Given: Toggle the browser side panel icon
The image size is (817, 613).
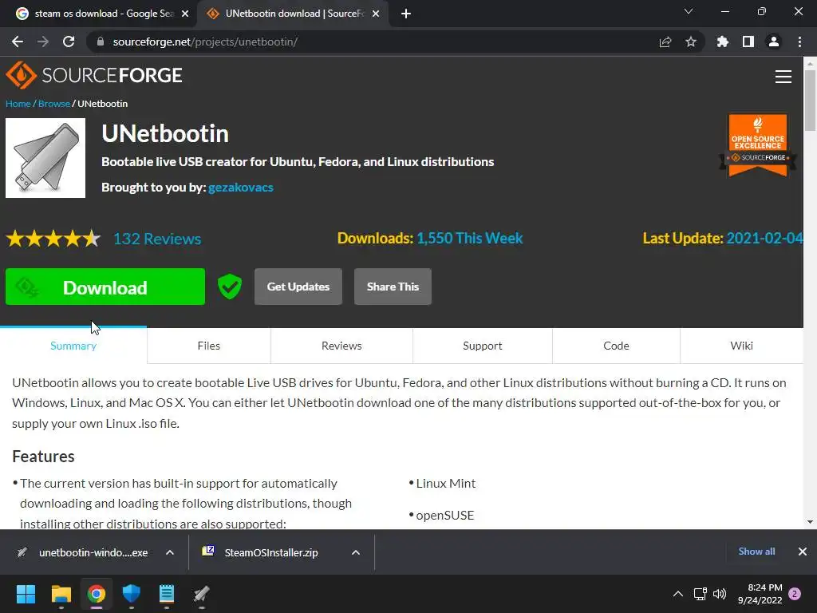Looking at the screenshot, I should coord(748,42).
